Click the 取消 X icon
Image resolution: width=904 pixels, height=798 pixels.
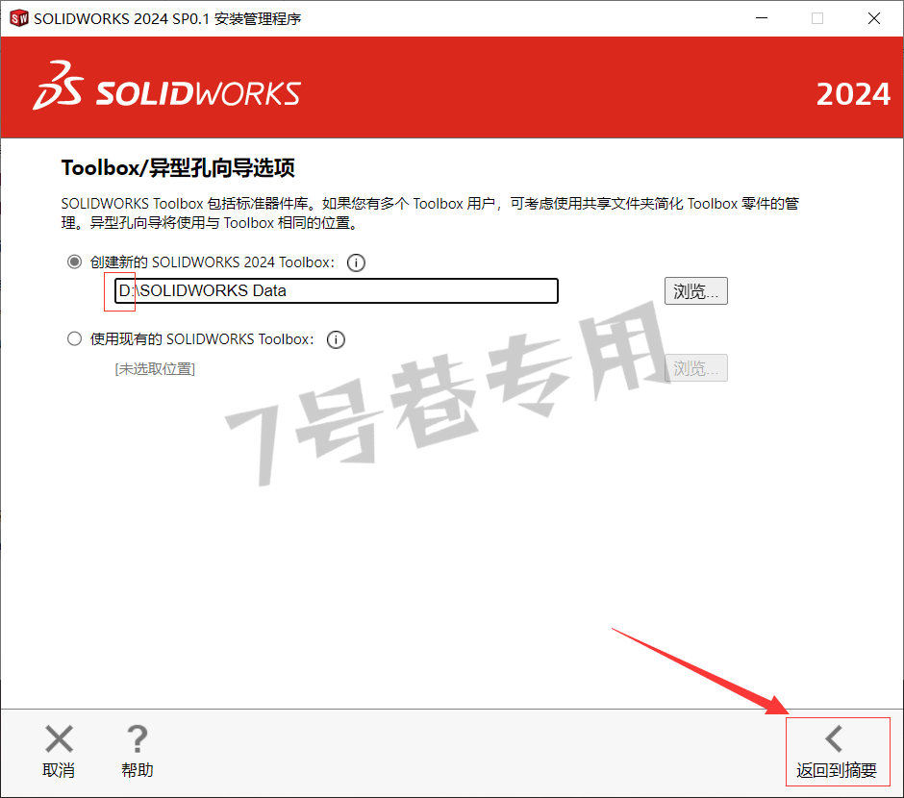click(x=59, y=738)
